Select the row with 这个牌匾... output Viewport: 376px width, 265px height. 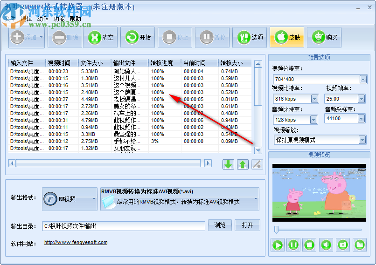(x=130, y=92)
